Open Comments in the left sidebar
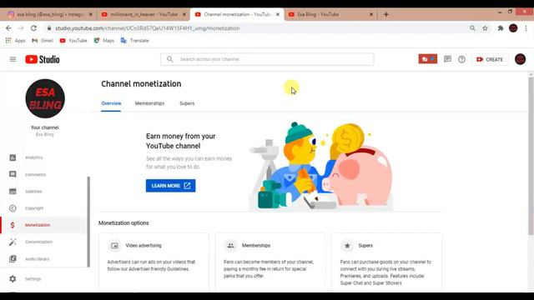 point(35,174)
